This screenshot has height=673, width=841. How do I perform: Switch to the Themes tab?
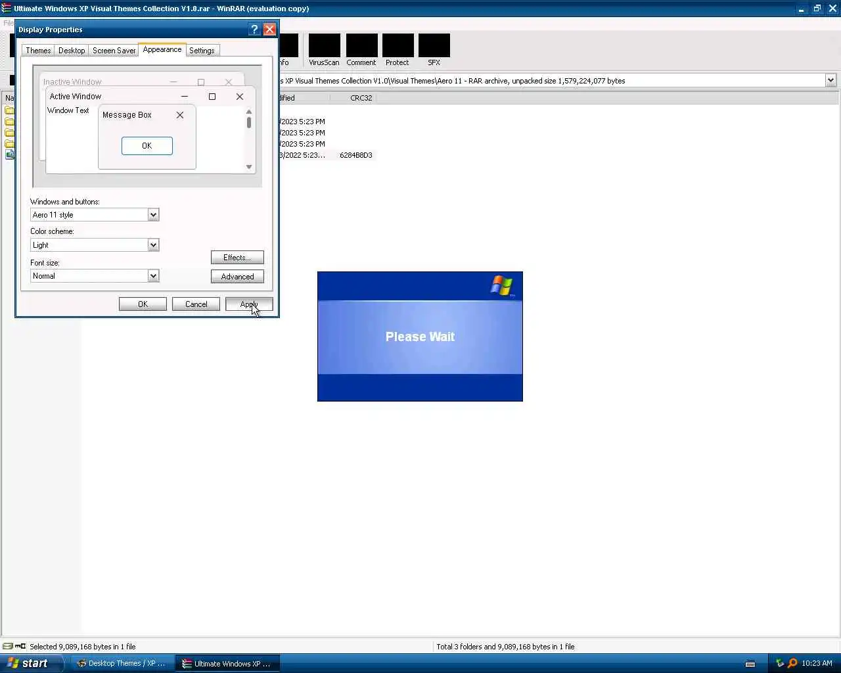tap(38, 51)
